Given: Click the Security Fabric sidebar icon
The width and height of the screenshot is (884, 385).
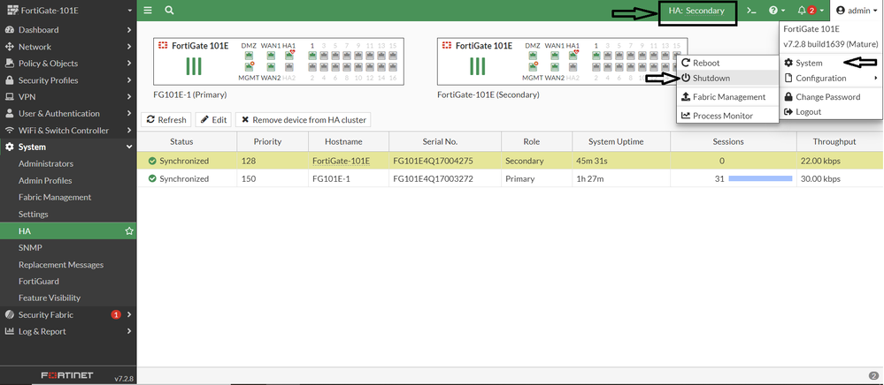Looking at the screenshot, I should (x=9, y=314).
